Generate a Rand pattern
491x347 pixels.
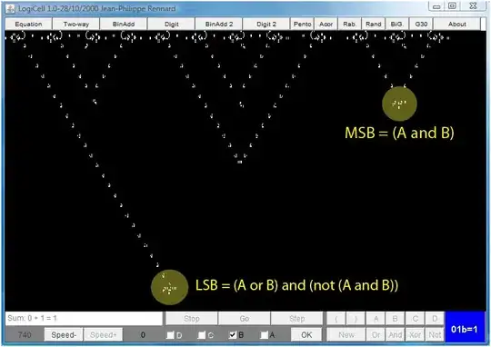374,25
